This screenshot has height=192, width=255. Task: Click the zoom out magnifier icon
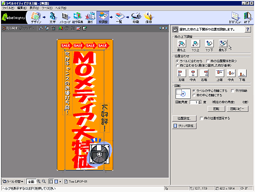(44, 181)
